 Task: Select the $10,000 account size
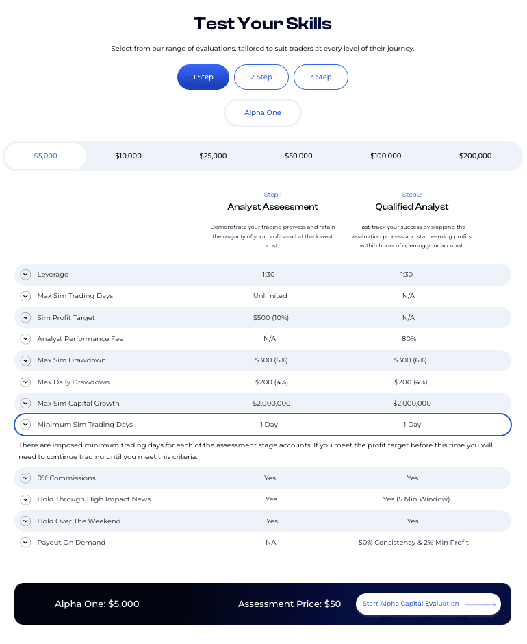click(129, 156)
